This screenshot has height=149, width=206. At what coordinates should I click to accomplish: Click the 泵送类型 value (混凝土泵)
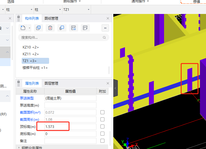70,98
